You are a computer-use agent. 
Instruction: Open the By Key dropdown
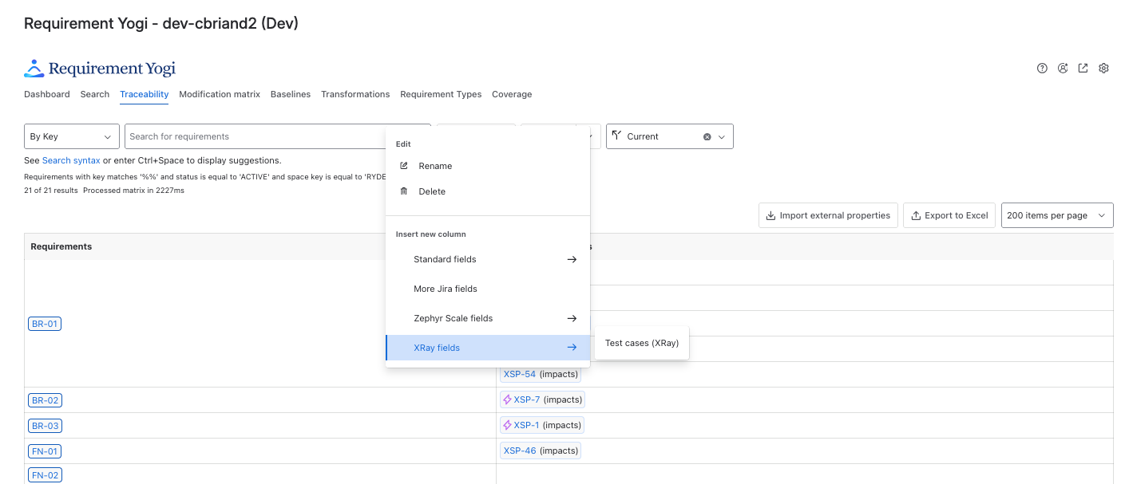pos(72,136)
